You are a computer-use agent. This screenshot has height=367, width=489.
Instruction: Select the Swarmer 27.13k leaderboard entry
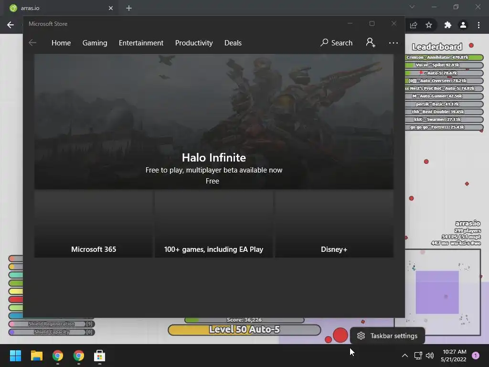(444, 119)
